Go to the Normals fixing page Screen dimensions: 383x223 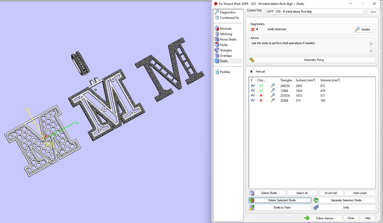pyautogui.click(x=223, y=29)
